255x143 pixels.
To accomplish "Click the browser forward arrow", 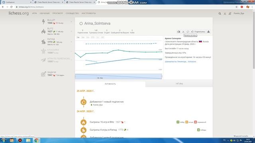I will tap(7, 7).
